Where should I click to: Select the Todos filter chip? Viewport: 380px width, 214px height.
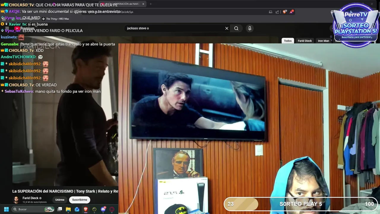[288, 41]
